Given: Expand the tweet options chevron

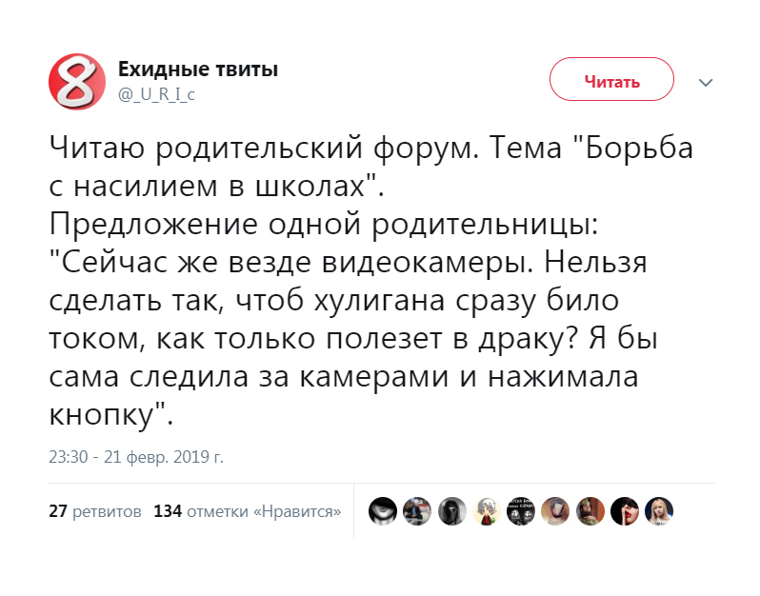Looking at the screenshot, I should [706, 83].
